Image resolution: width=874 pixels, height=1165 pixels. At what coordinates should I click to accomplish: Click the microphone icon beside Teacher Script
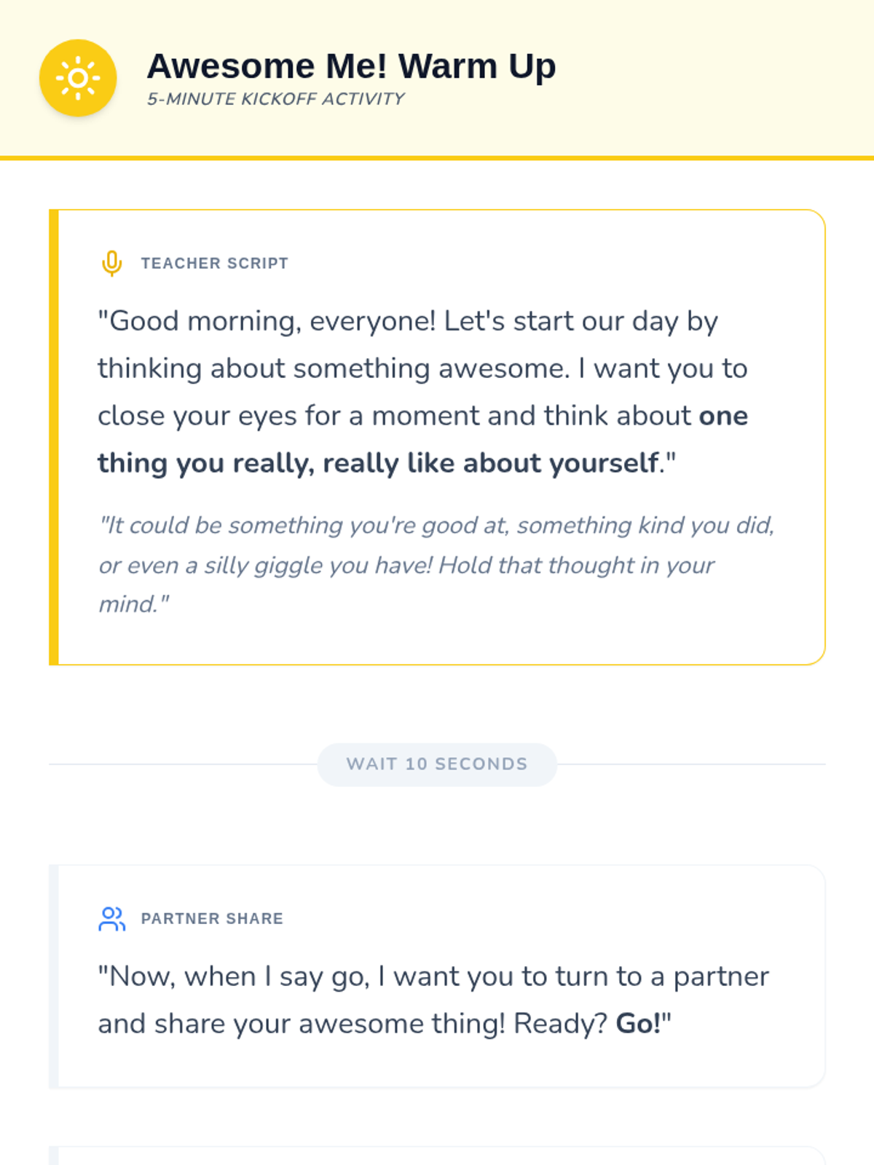(111, 263)
